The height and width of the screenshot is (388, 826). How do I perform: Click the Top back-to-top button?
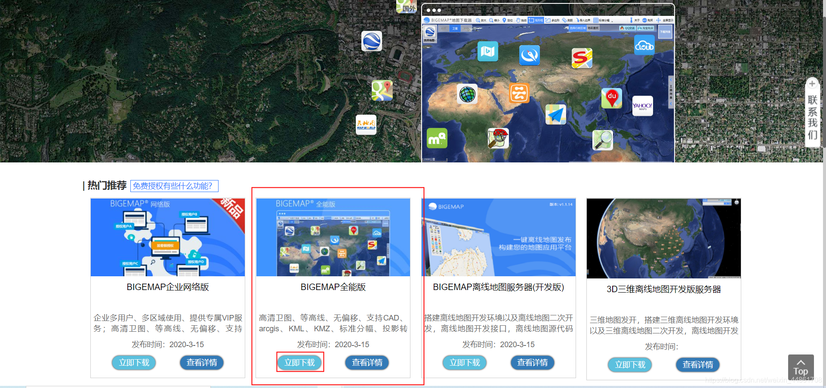(801, 367)
